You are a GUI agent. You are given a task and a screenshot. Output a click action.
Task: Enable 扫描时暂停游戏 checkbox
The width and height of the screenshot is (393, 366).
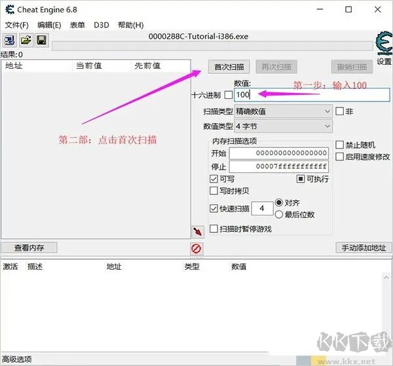pyautogui.click(x=214, y=229)
